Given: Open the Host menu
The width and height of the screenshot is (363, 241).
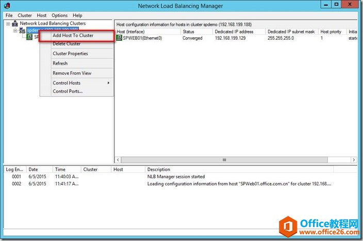Looking at the screenshot, I should coord(41,15).
